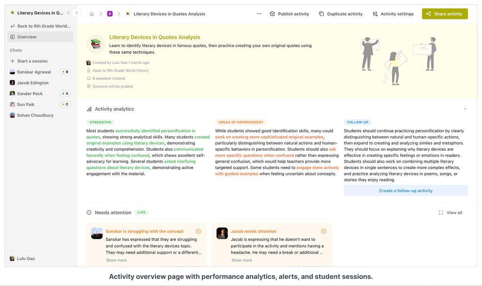The width and height of the screenshot is (482, 286).
Task: Collapse the Activity analytics section
Action: click(x=466, y=109)
